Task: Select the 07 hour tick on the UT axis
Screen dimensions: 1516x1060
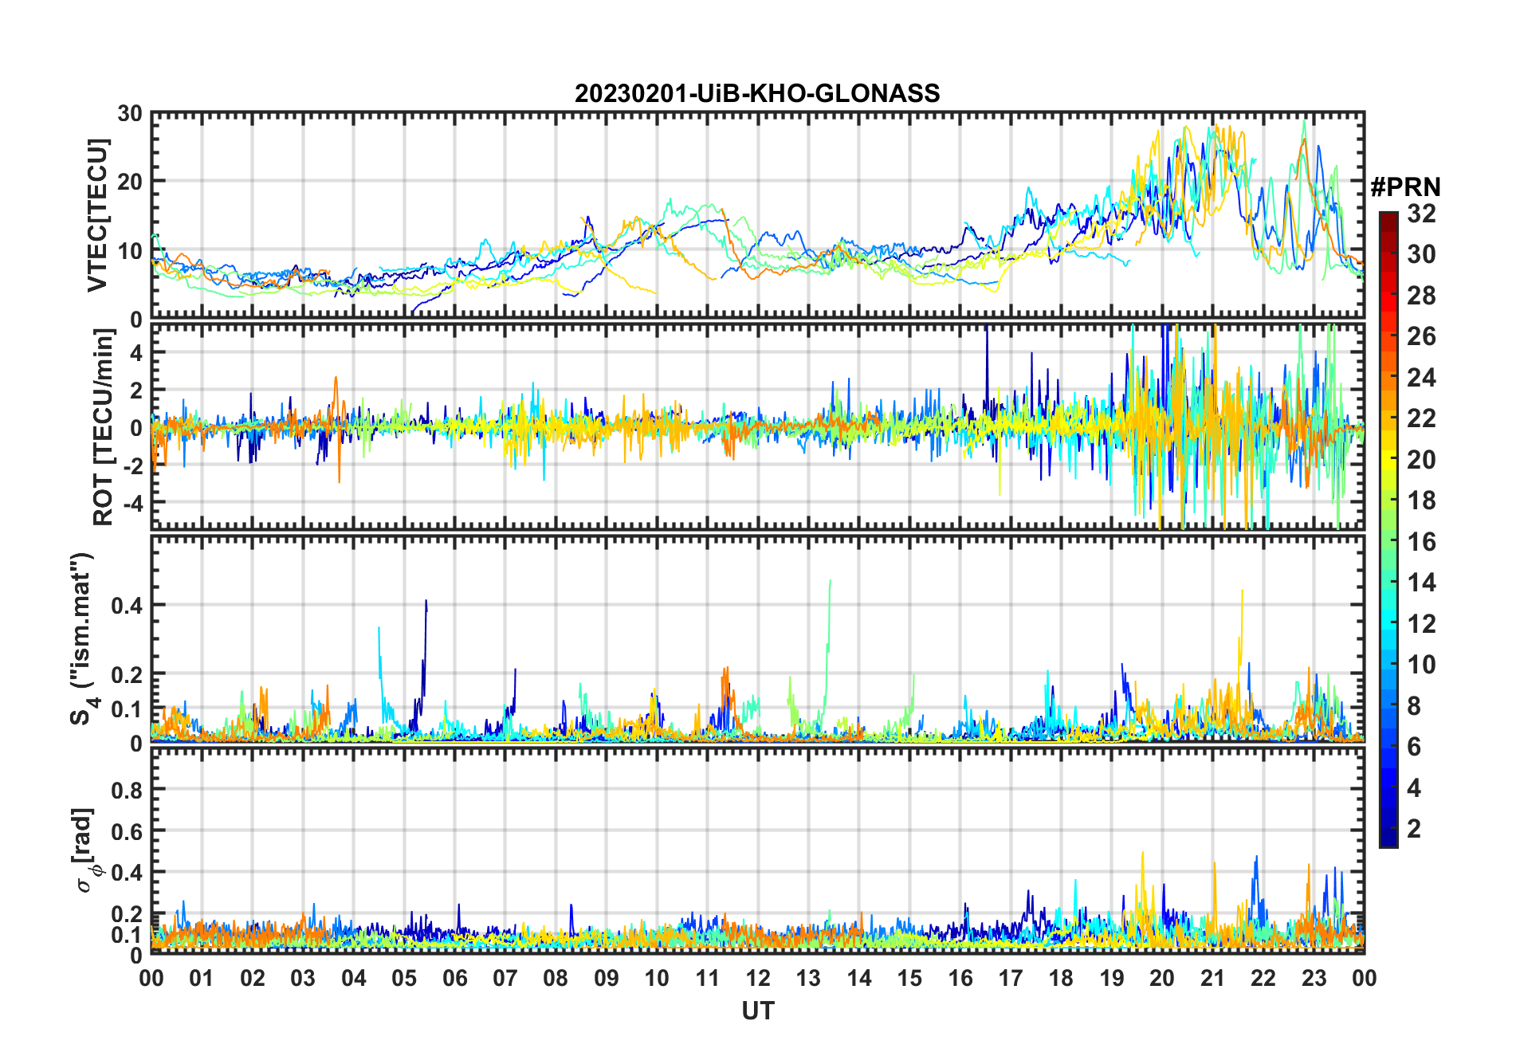Action: click(505, 978)
